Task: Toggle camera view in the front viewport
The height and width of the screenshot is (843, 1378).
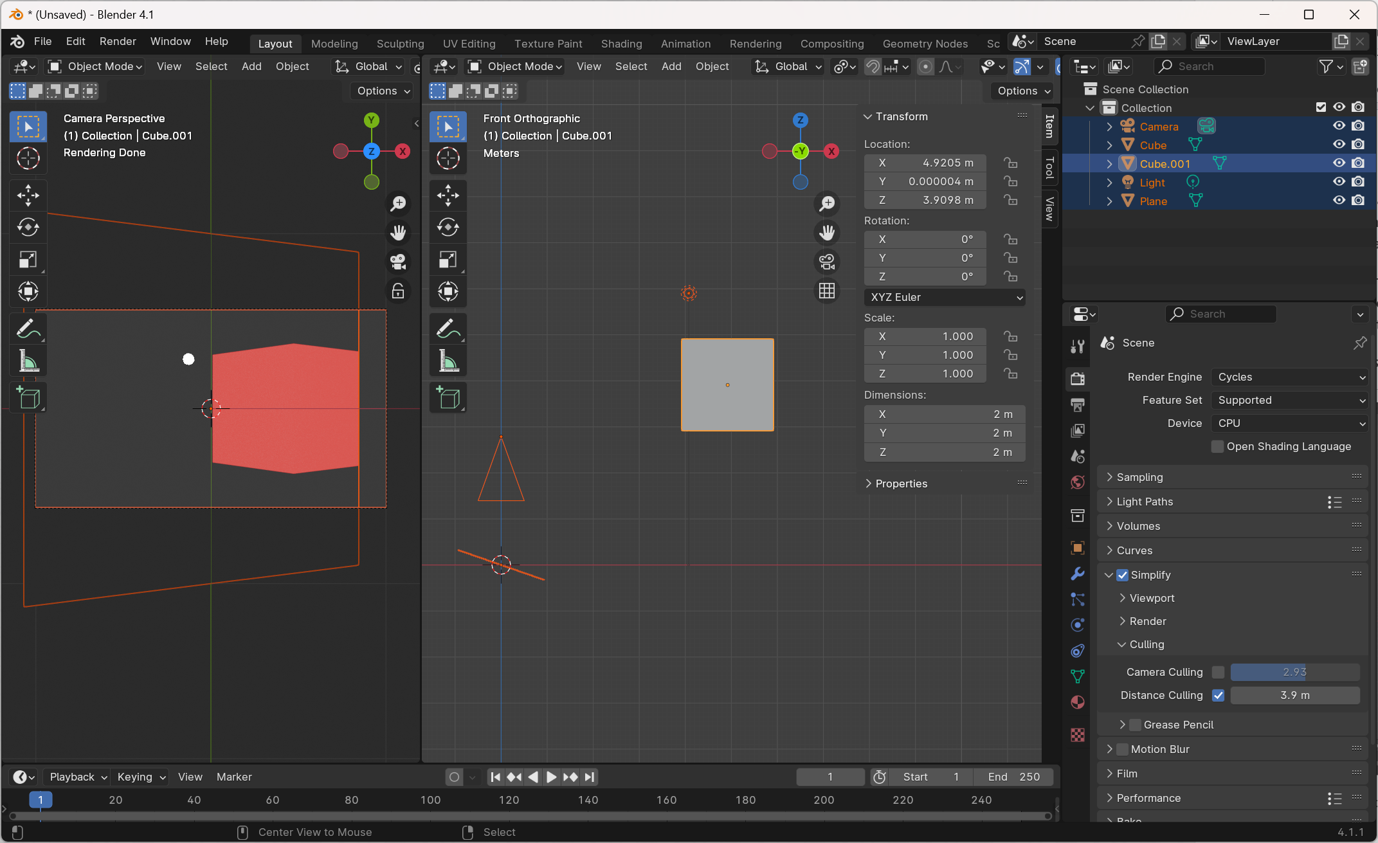Action: point(827,262)
